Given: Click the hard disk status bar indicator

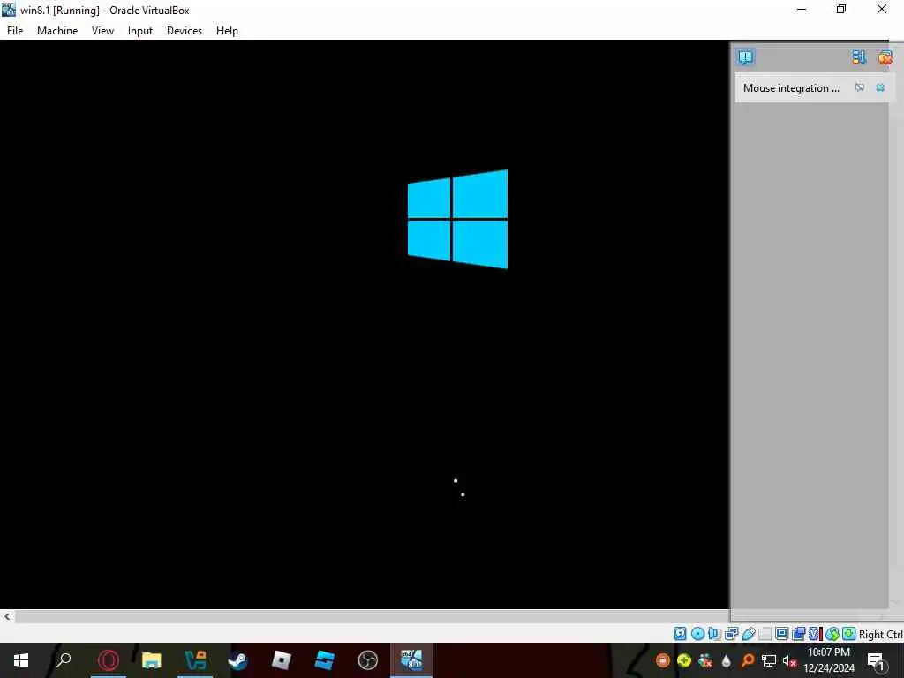Looking at the screenshot, I should 681,634.
